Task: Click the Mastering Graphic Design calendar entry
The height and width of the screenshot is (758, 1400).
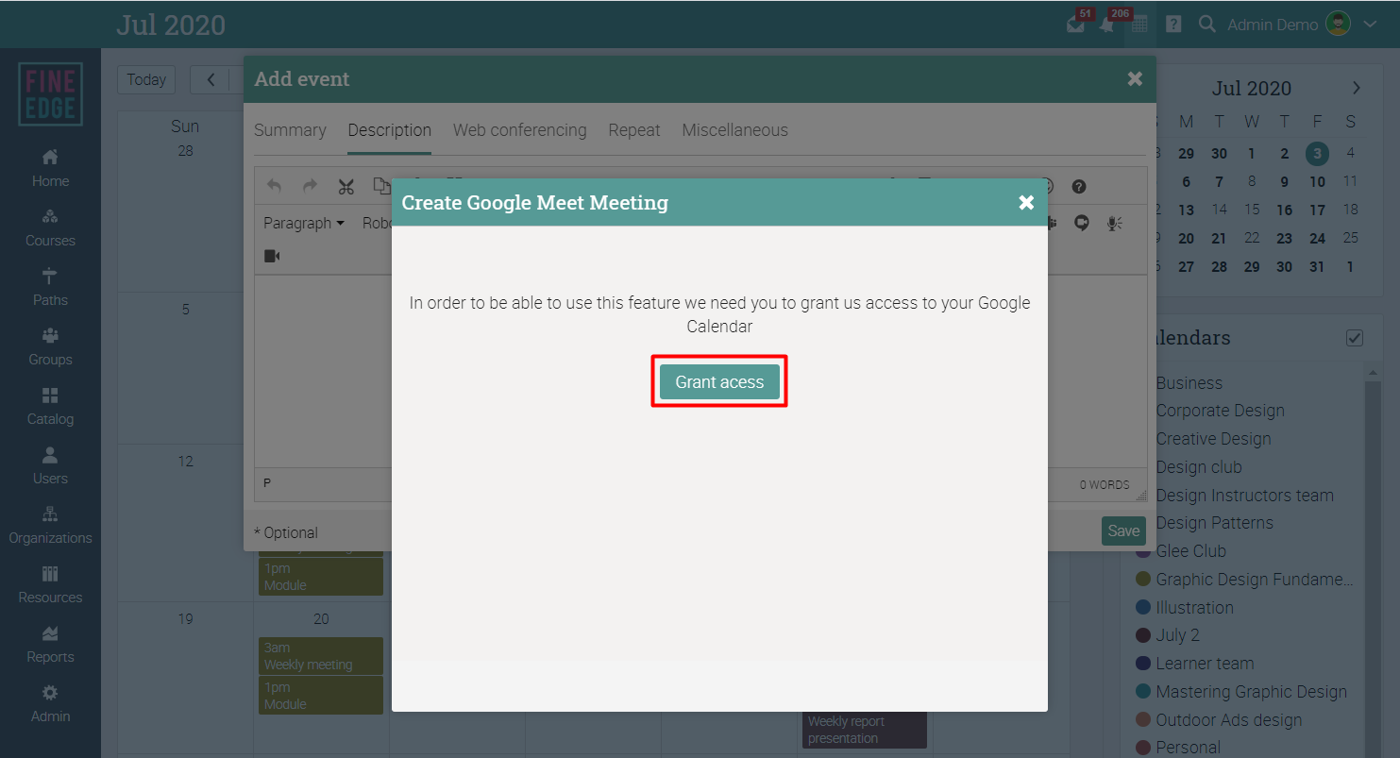Action: pos(1251,692)
